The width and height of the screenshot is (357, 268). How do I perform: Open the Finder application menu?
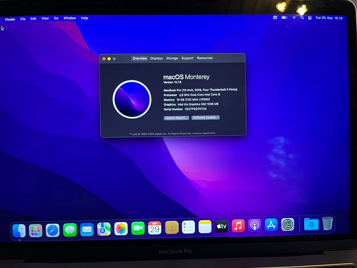(10, 19)
